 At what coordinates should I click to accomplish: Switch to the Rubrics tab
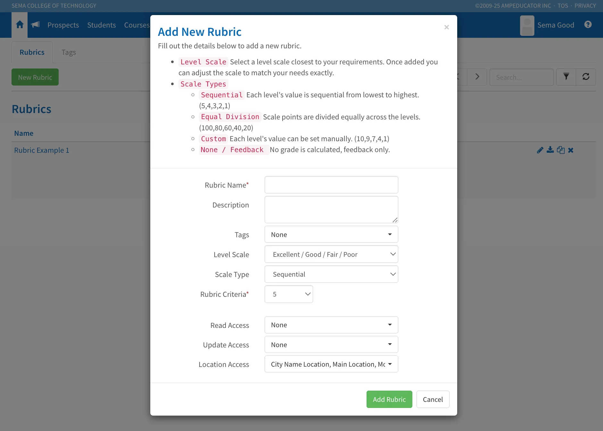pyautogui.click(x=32, y=52)
